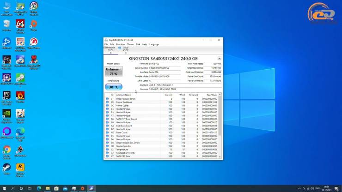Open the Function menu
Viewport: 342px width, 192px height.
(x=121, y=44)
